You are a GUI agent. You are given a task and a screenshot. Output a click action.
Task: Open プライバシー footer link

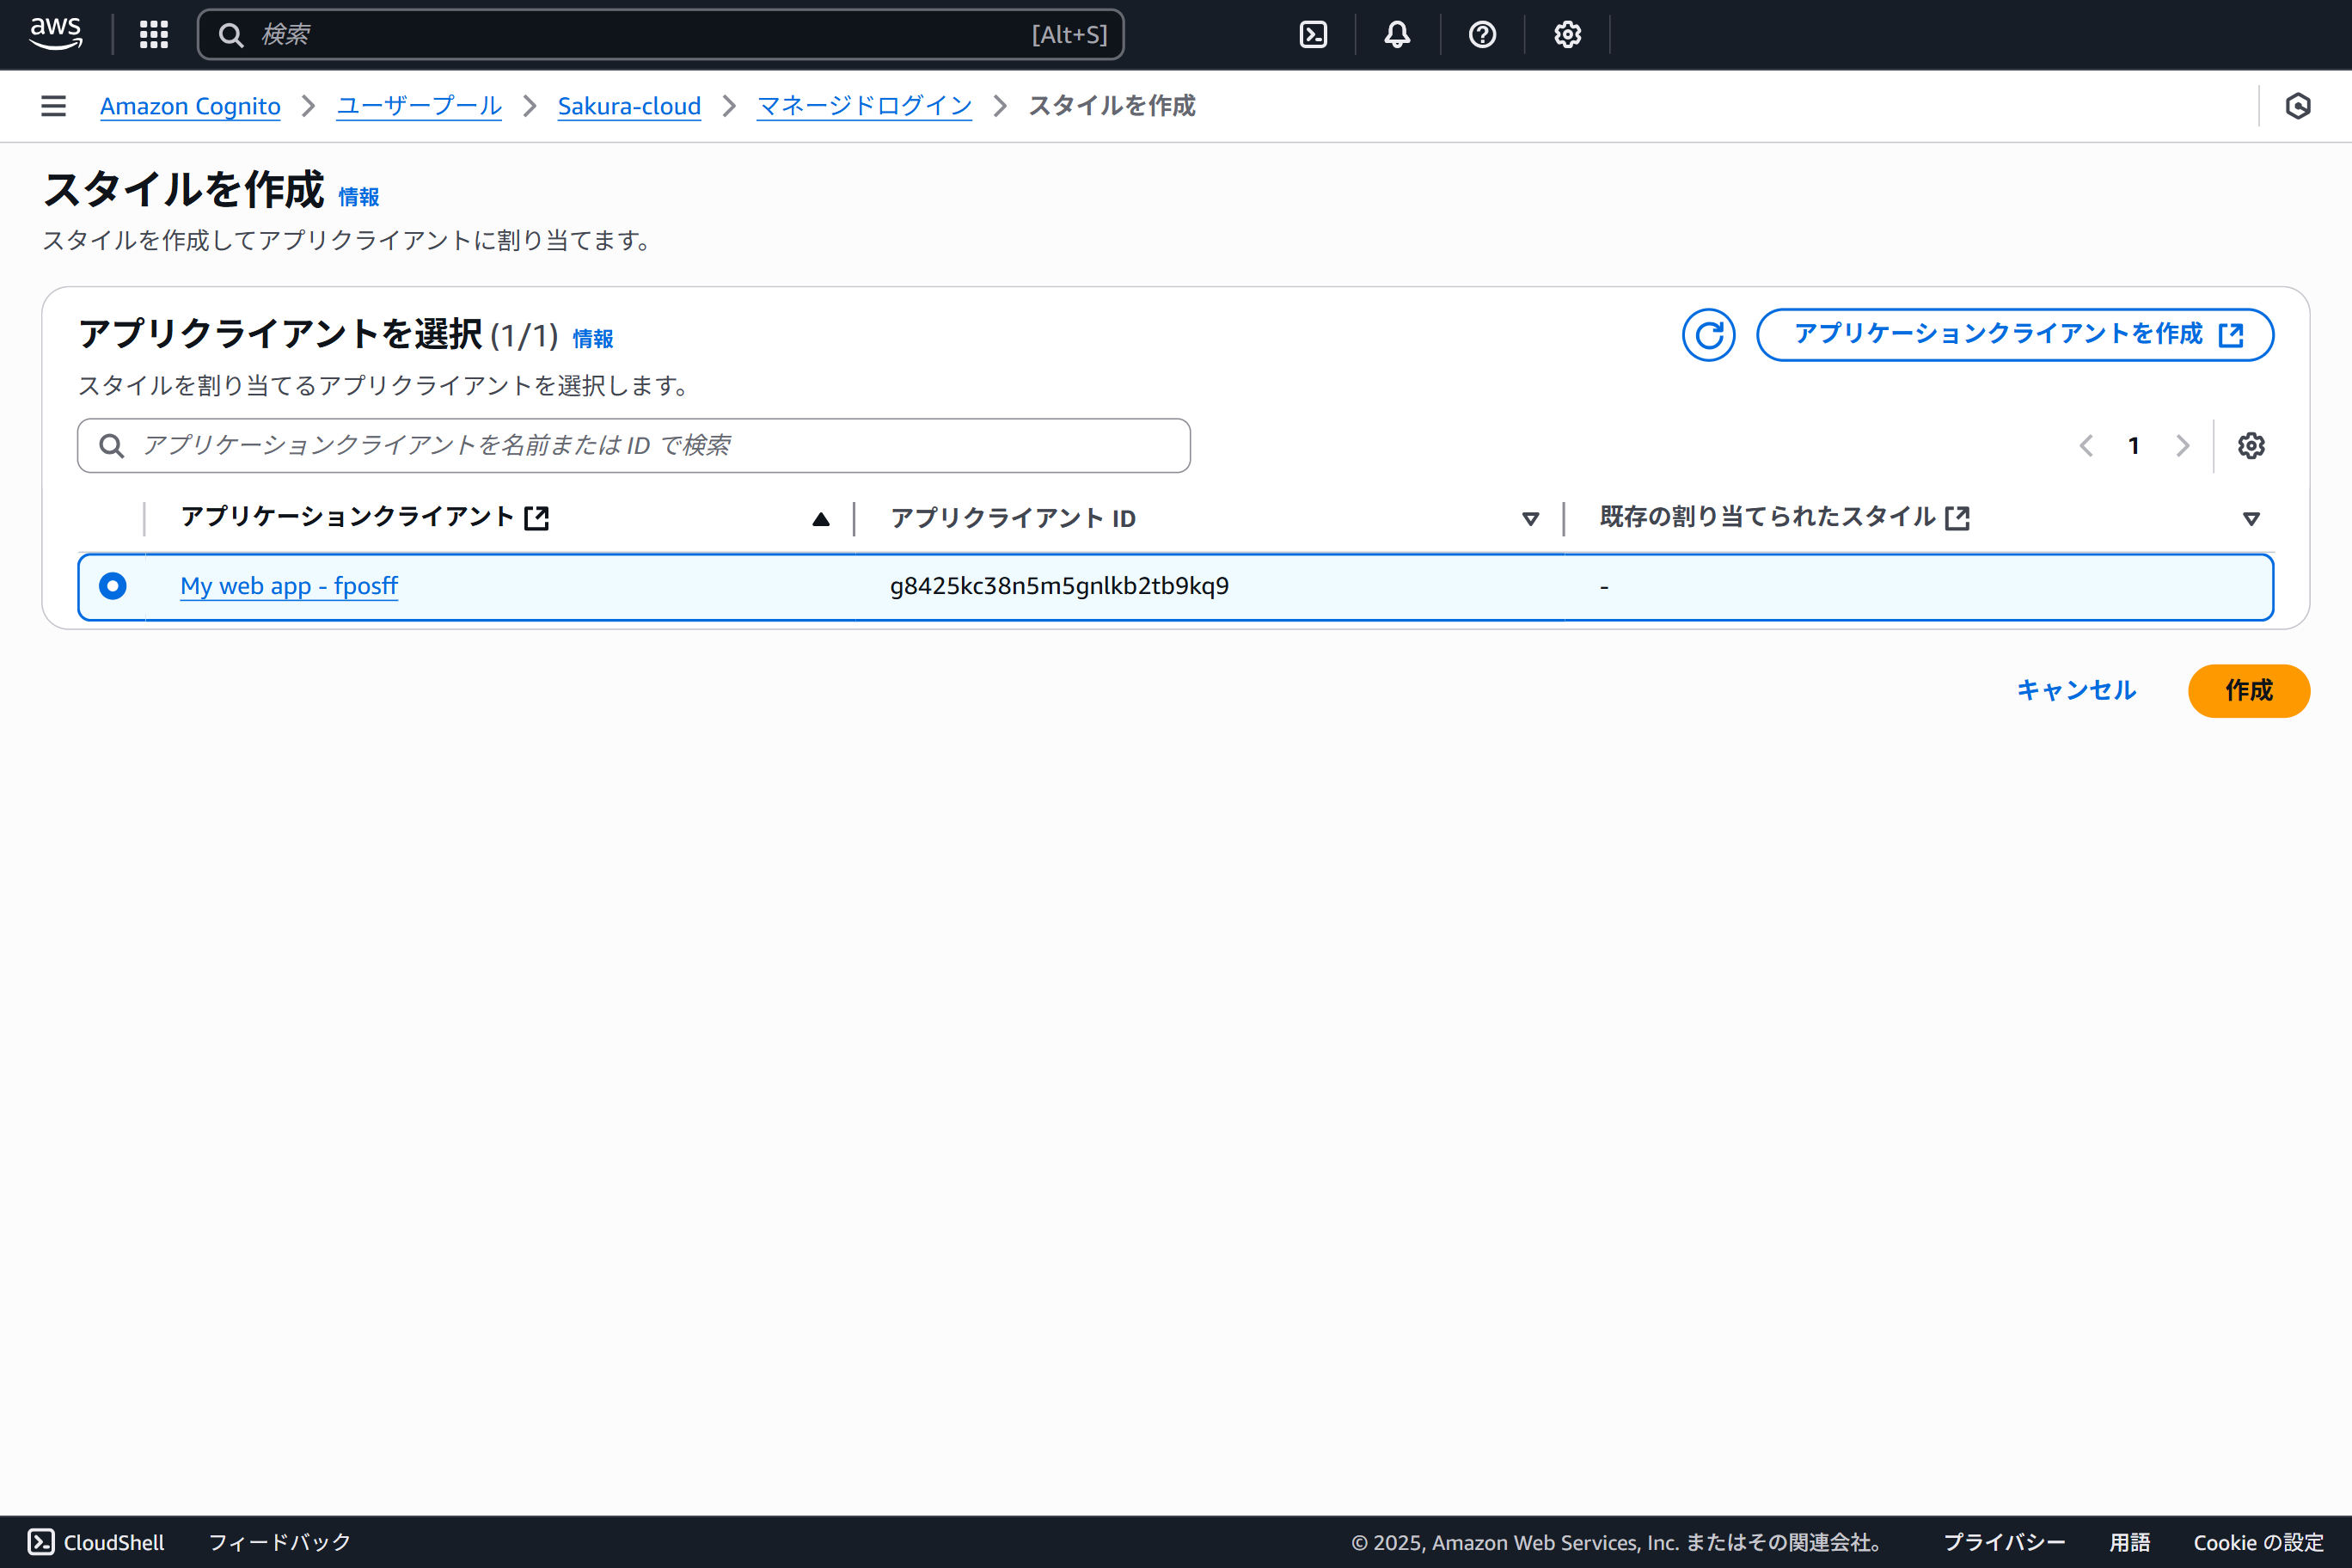pos(2004,1542)
